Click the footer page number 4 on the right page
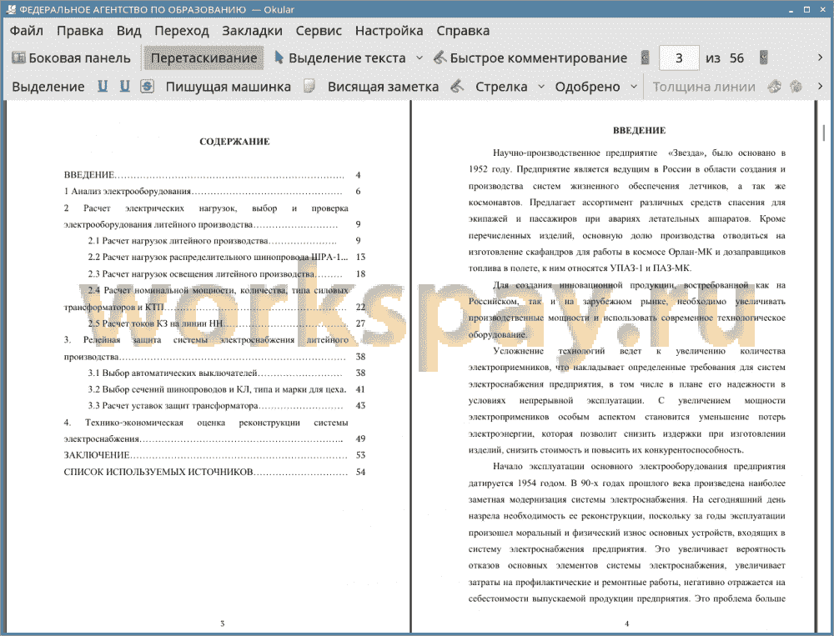The height and width of the screenshot is (636, 834). 626,623
